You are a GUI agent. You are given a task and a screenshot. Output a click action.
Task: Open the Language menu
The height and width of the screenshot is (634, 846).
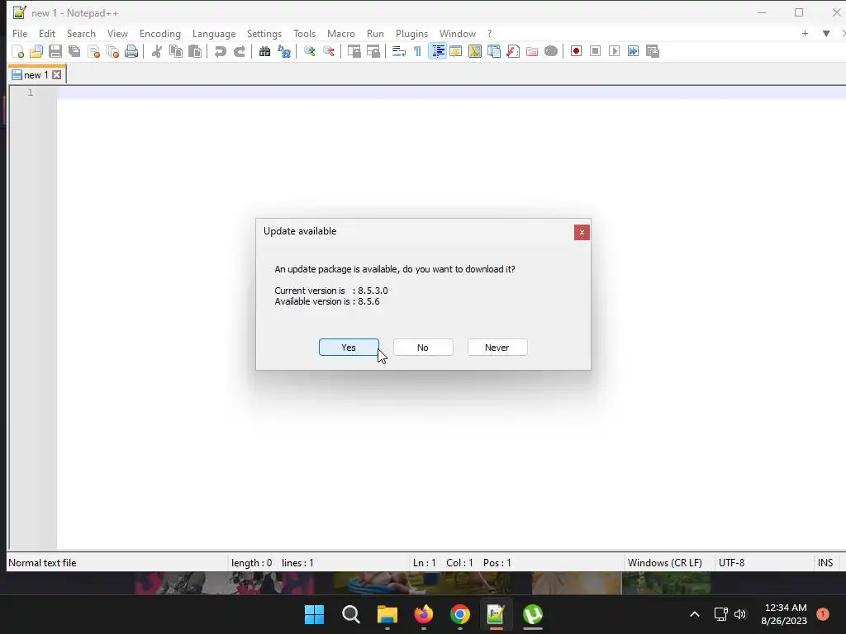[x=214, y=33]
